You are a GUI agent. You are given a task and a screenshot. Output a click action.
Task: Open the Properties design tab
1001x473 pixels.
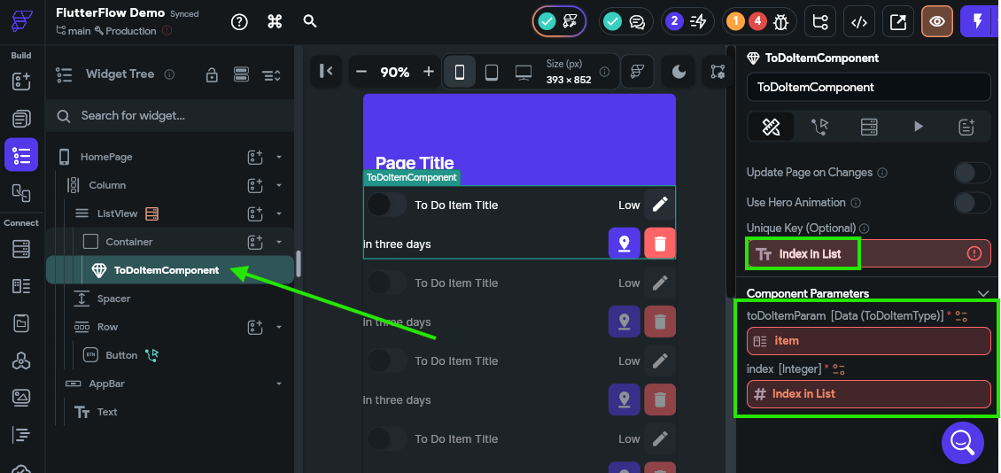[x=771, y=127]
